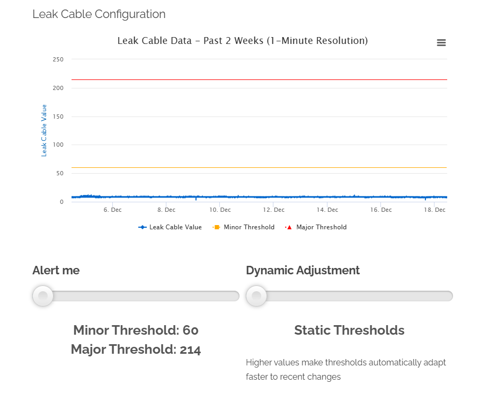This screenshot has width=497, height=394.
Task: Click the blue diamond Leak Cable legend marker
Action: coord(143,227)
